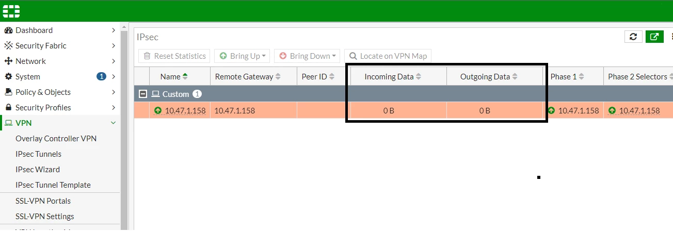
Task: Click the Network cross-arrows icon
Action: [8, 61]
